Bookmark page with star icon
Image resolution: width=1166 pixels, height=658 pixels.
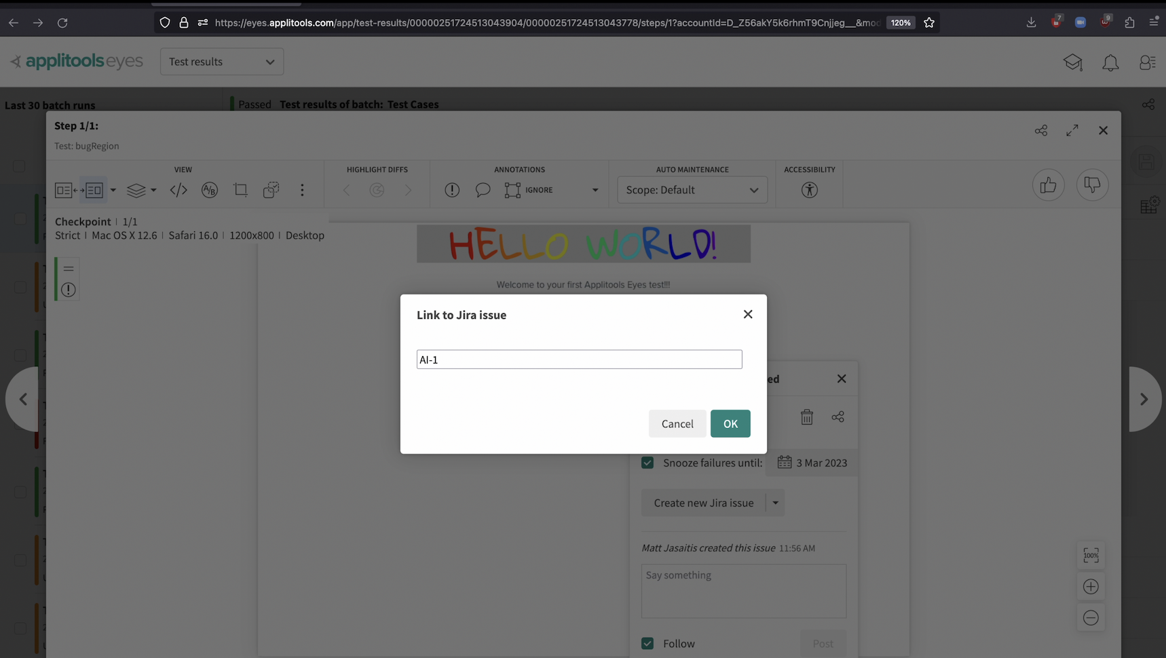(x=929, y=22)
